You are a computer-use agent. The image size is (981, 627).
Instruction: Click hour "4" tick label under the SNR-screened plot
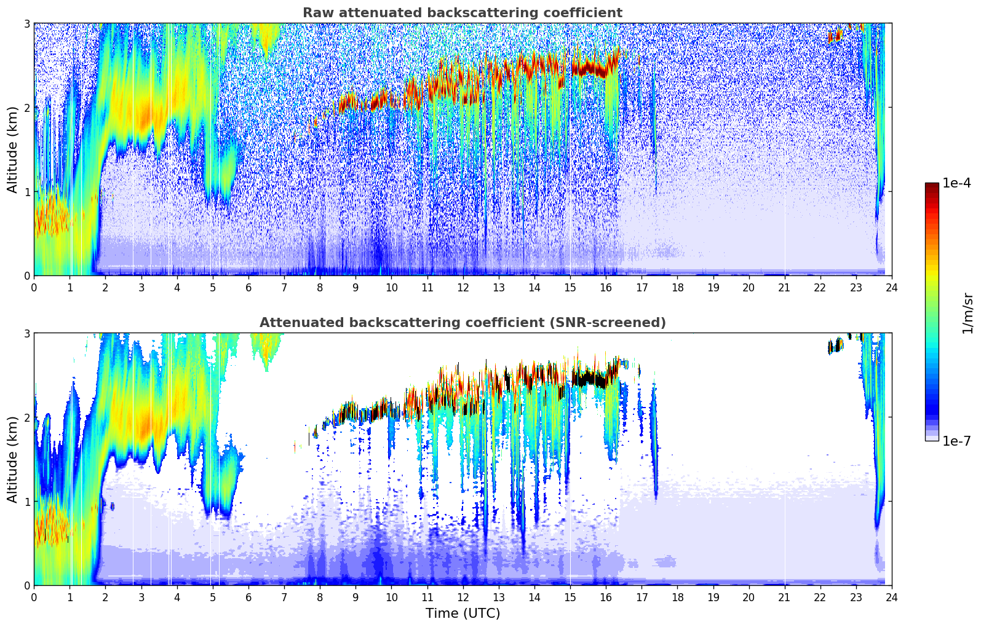pos(177,597)
